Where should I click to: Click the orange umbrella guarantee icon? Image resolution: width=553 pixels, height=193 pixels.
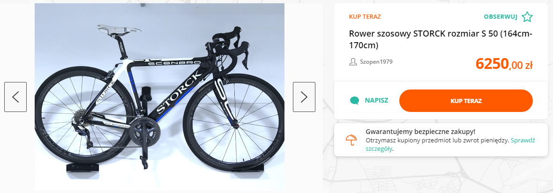[x=351, y=140]
